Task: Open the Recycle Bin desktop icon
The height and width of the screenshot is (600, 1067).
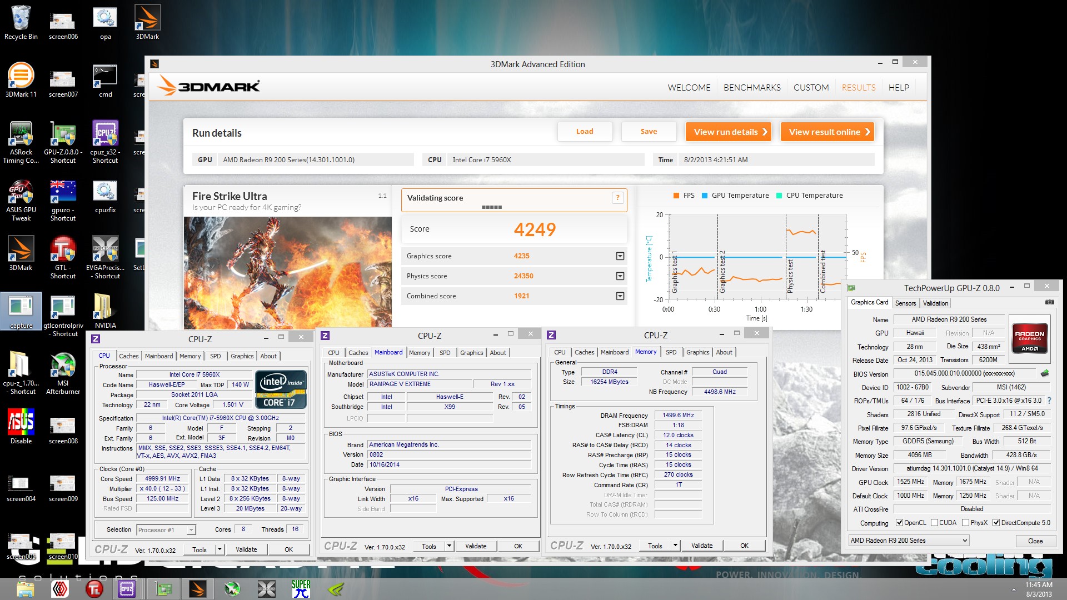Action: [21, 22]
